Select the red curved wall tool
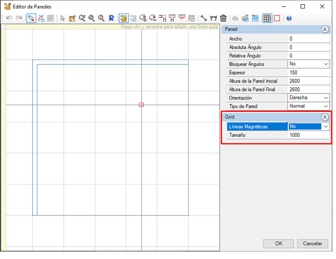 point(41,18)
